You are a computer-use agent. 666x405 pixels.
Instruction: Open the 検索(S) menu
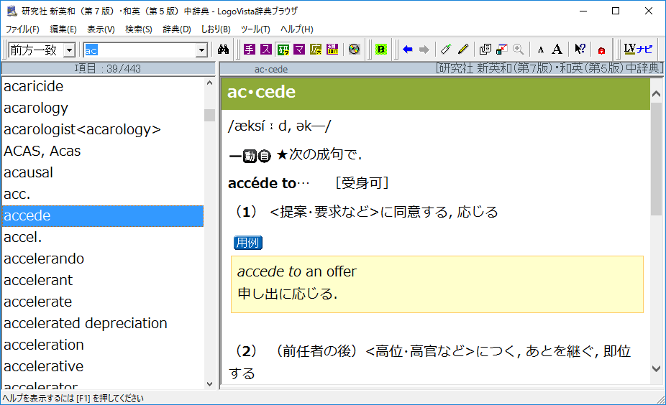[139, 29]
